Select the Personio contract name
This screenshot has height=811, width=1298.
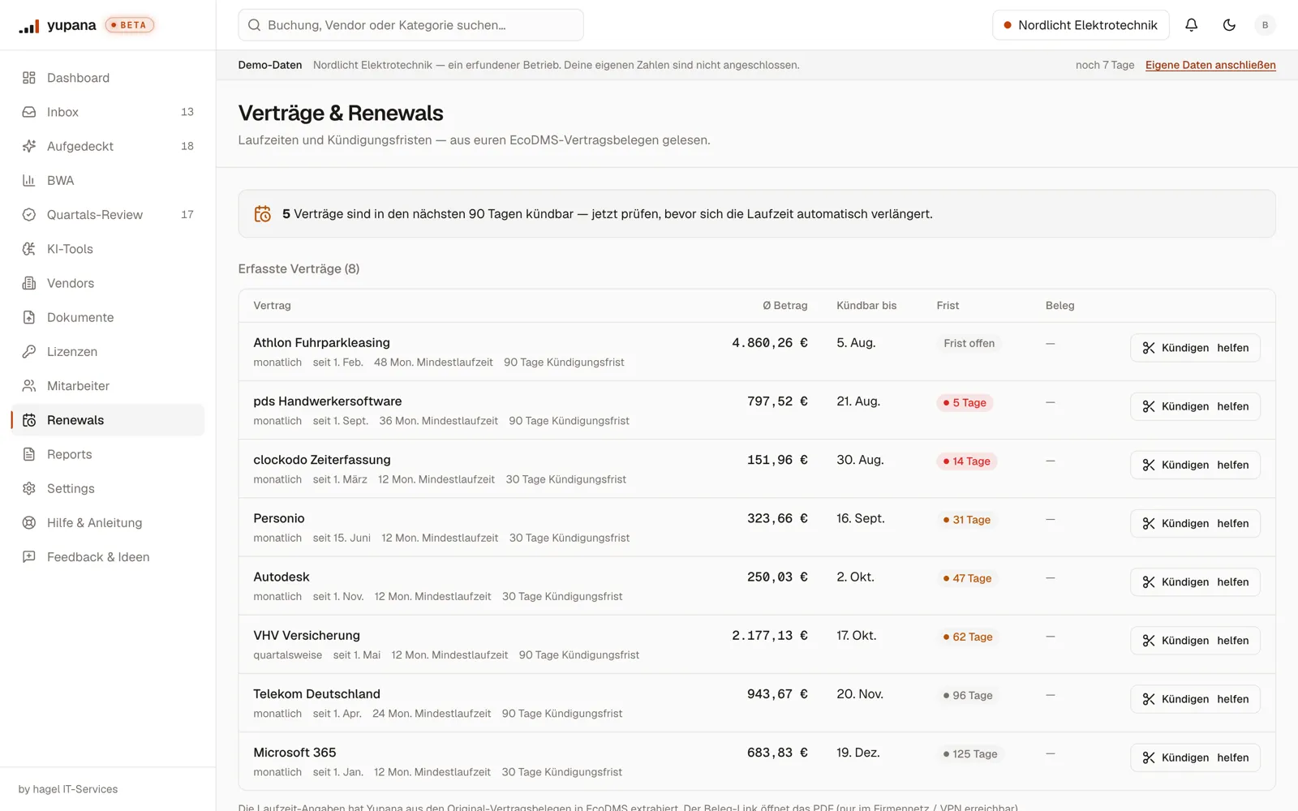click(279, 518)
